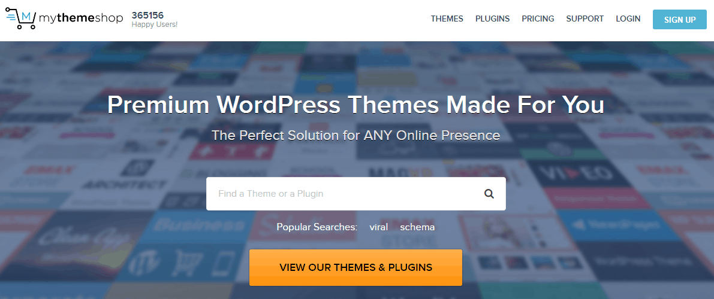Click the Perfect Solution subheading text
This screenshot has height=299, width=714.
pos(356,135)
